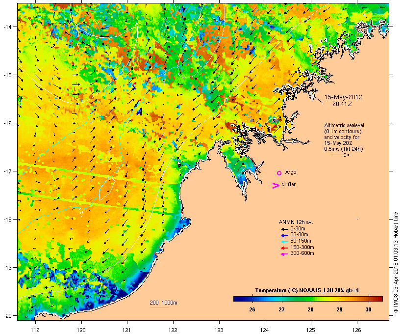402x334 pixels.
Task: Click the latitude axis label -17
Action: (x=7, y=171)
